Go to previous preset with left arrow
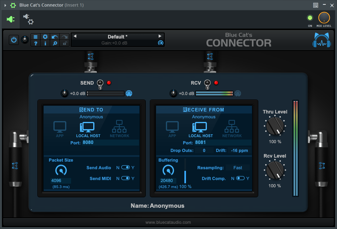 [75, 36]
